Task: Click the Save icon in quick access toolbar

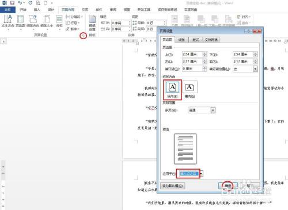Action: [12, 3]
